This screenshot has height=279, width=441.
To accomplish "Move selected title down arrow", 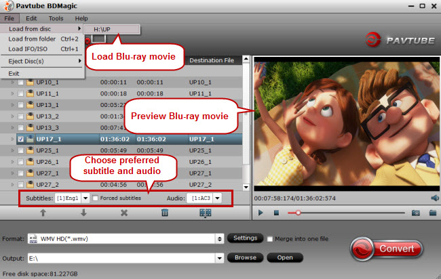I will click(83, 213).
